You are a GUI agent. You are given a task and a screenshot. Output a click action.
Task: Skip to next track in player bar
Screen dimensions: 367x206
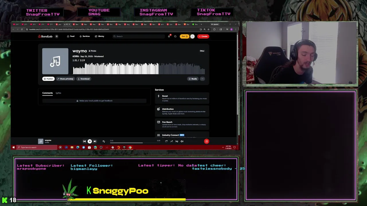(95, 141)
